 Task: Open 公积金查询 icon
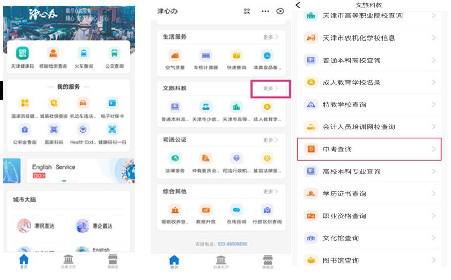pyautogui.click(x=25, y=129)
